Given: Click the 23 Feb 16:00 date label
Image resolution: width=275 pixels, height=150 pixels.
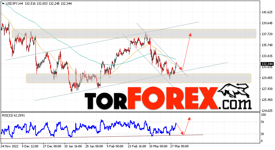Looking at the screenshot, I should tap(137, 146).
